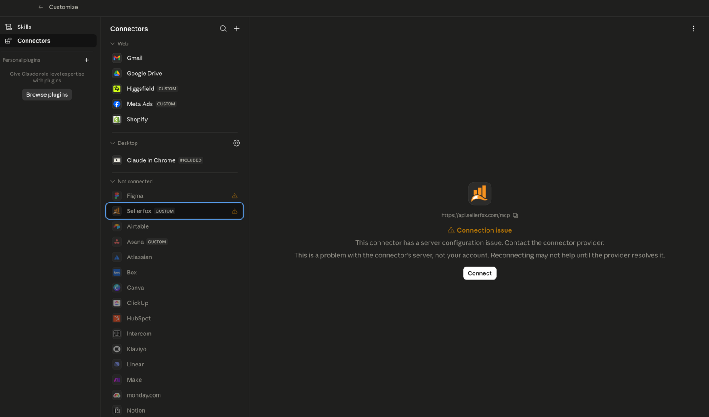Select the Figma connector icon
This screenshot has height=417, width=709.
coord(117,196)
